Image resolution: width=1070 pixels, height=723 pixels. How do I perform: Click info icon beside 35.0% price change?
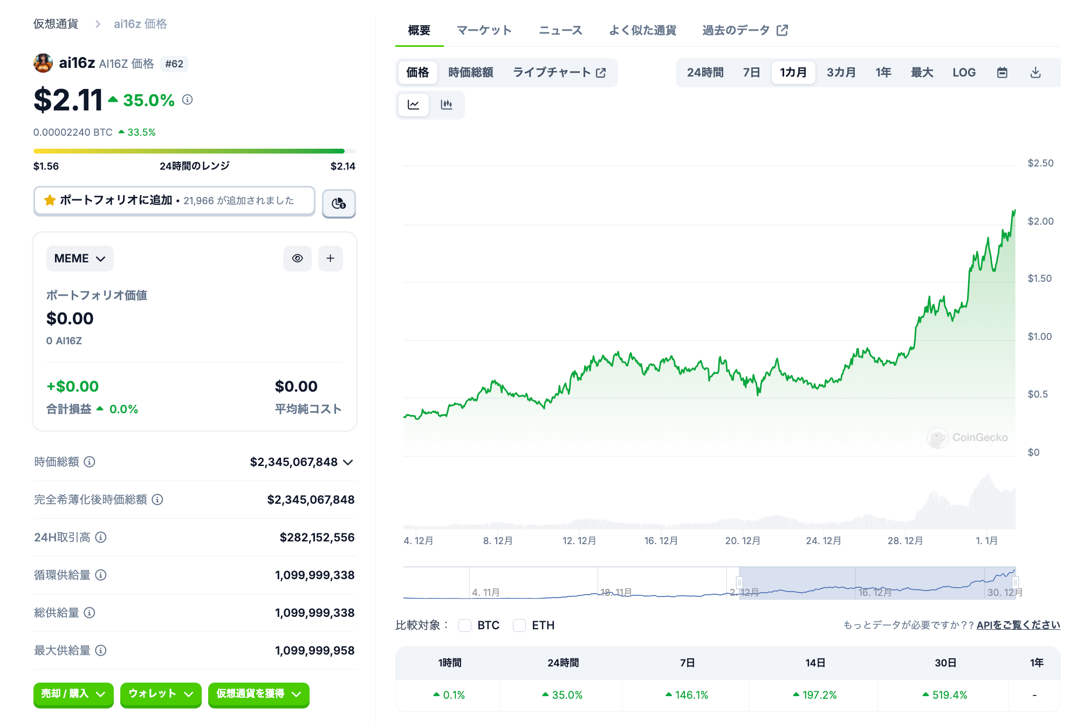click(x=187, y=100)
